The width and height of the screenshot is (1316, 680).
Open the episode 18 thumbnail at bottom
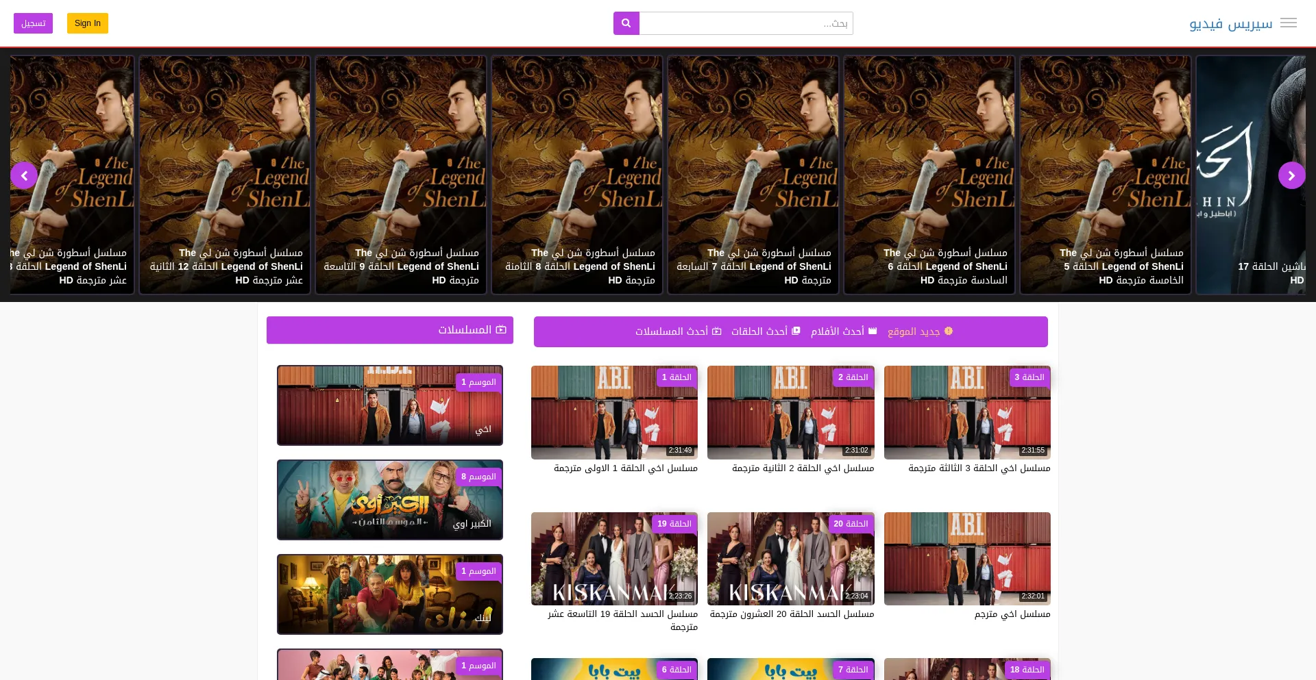click(967, 669)
